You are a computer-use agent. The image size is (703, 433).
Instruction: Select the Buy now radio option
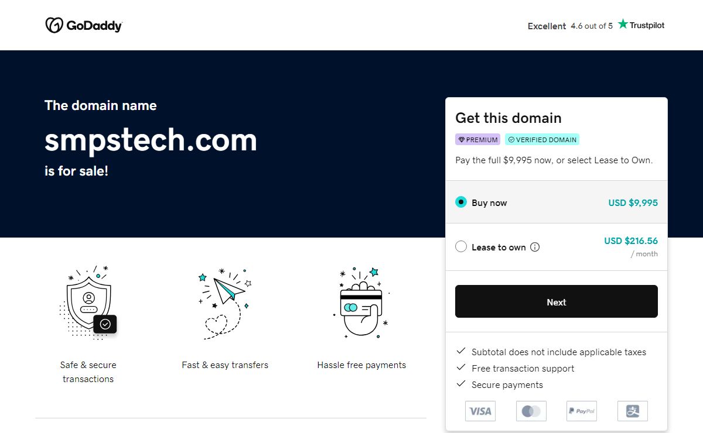tap(461, 202)
